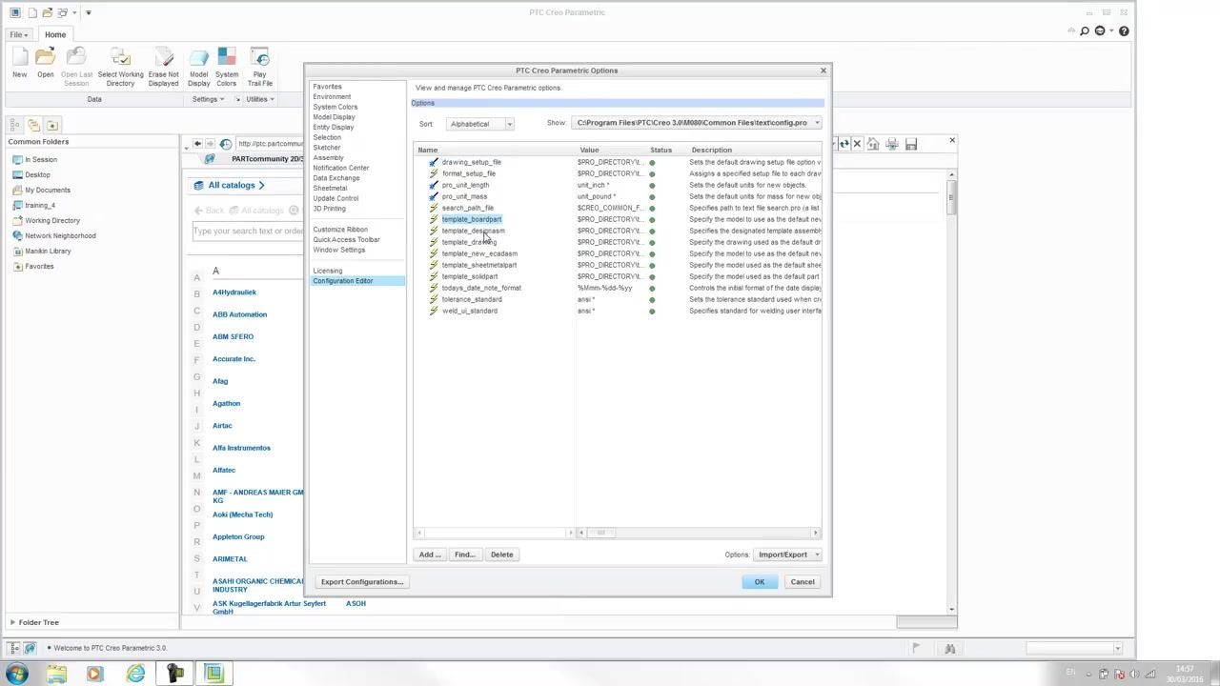Click the New file icon in ribbon

tap(19, 63)
